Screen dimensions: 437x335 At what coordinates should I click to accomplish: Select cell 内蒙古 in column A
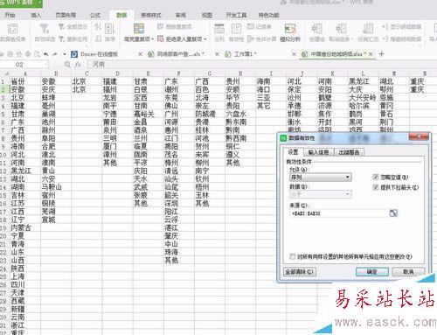[25, 227]
